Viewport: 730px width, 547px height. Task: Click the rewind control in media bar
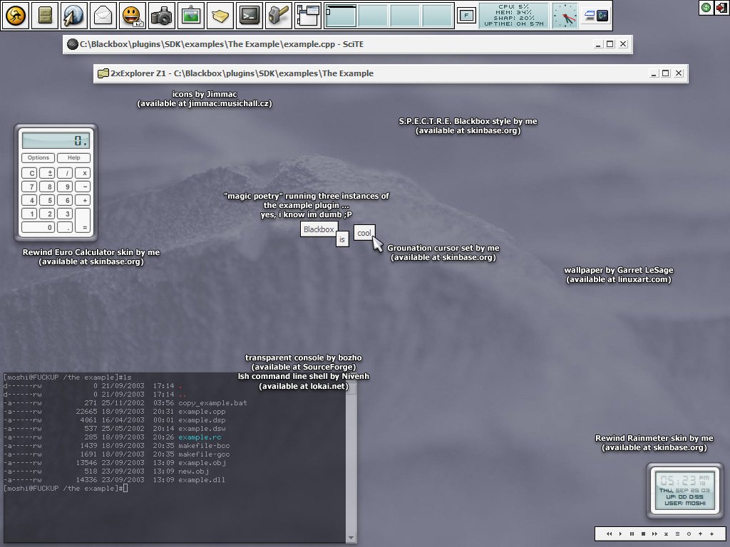(x=609, y=533)
